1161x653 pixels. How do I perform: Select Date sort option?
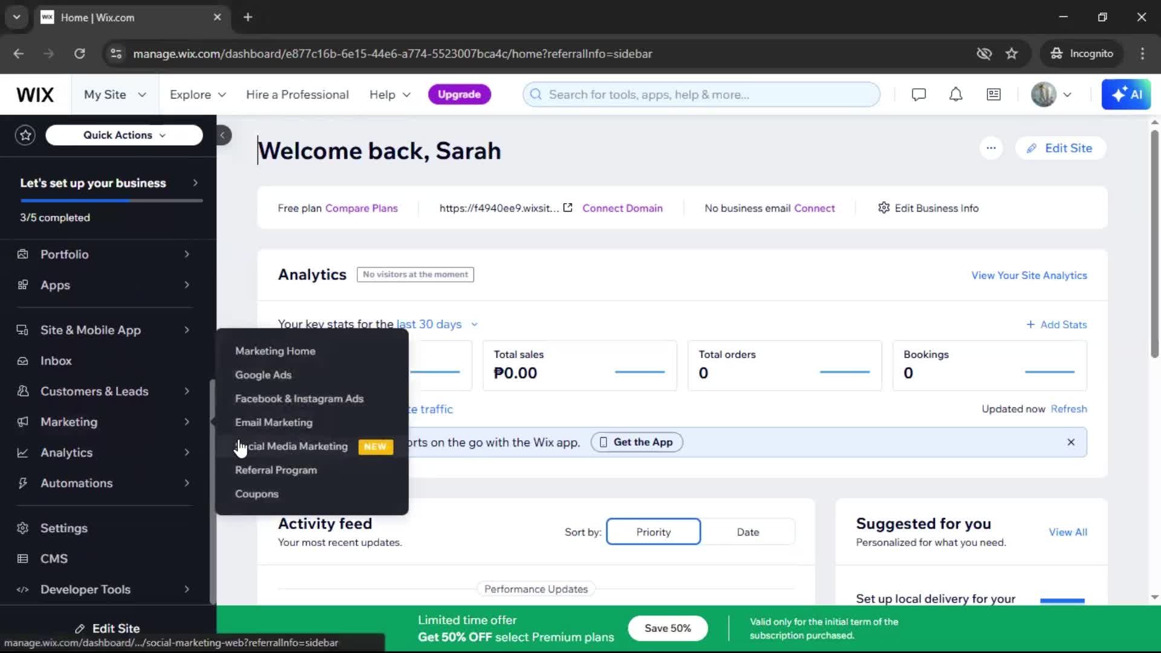(747, 532)
